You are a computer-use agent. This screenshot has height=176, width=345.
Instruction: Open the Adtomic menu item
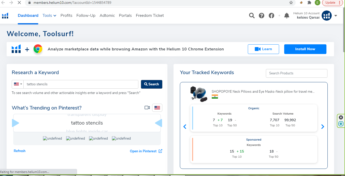point(107,16)
